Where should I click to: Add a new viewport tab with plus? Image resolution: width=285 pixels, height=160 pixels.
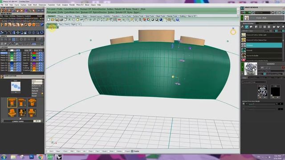(x=79, y=24)
